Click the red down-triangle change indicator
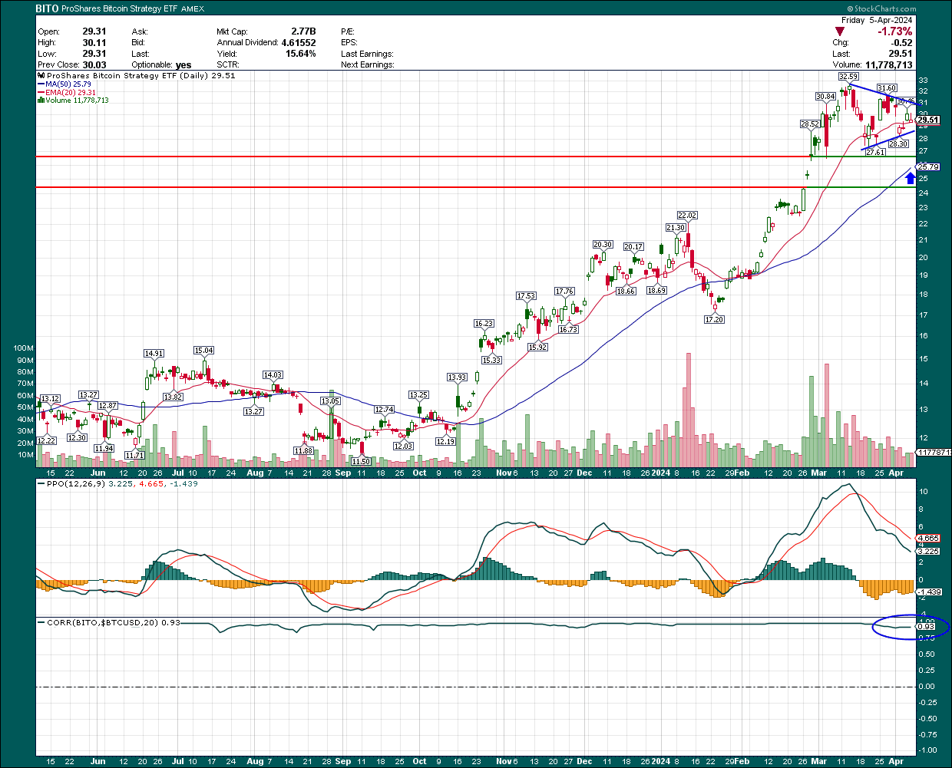Image resolution: width=952 pixels, height=768 pixels. (x=841, y=31)
